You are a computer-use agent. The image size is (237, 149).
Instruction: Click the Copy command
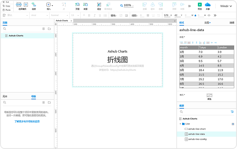click(x=7, y=6)
